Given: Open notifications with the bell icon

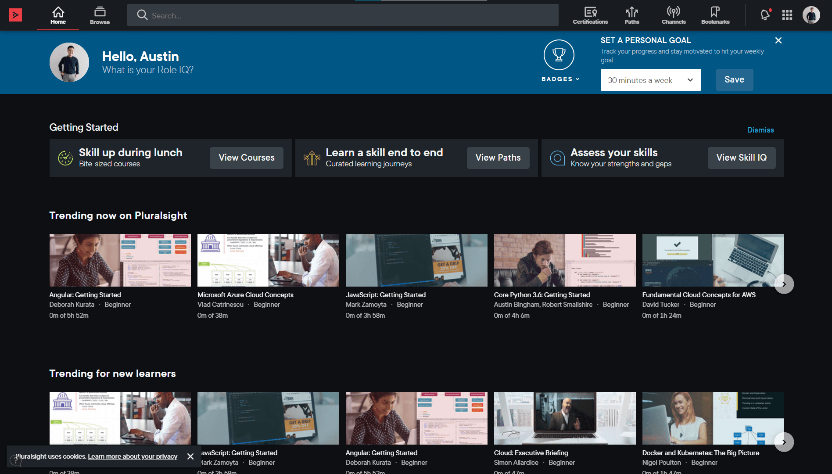Looking at the screenshot, I should pos(765,15).
